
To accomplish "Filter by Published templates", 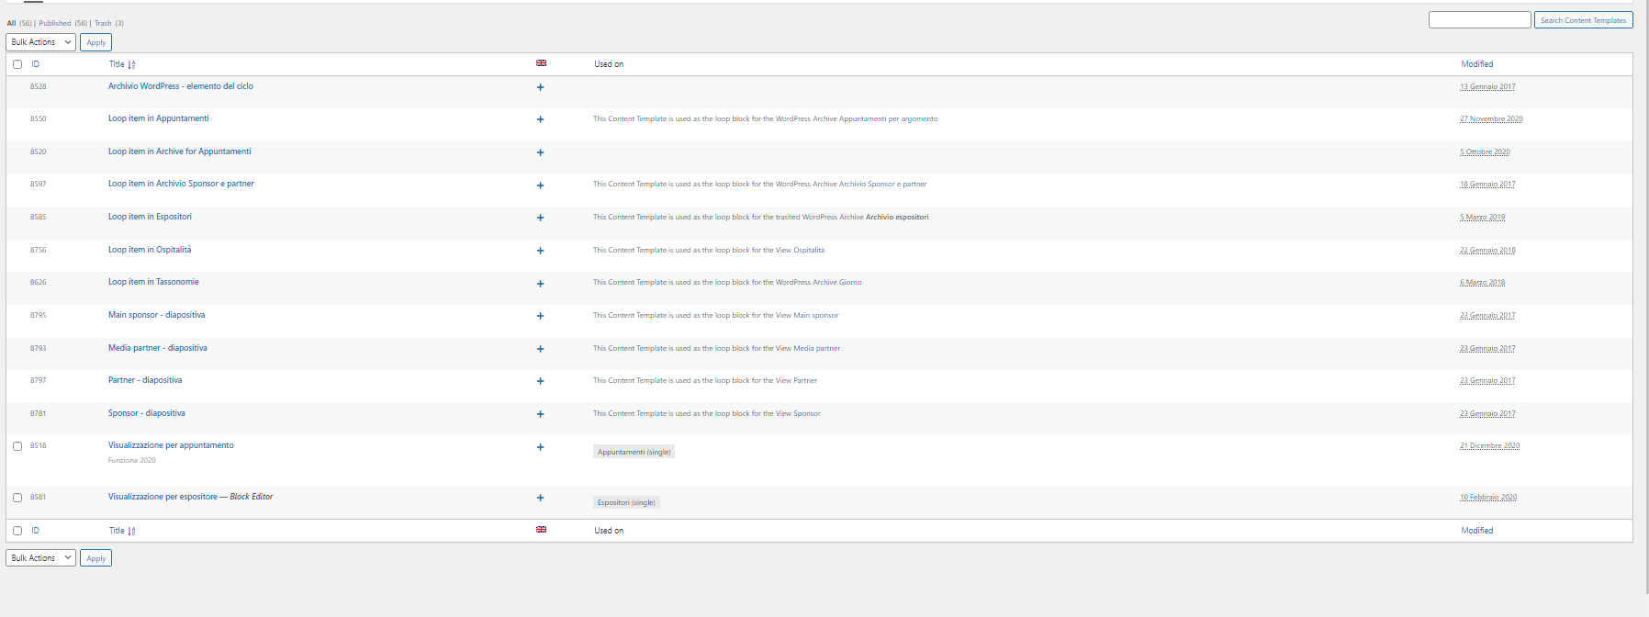I will pos(55,23).
